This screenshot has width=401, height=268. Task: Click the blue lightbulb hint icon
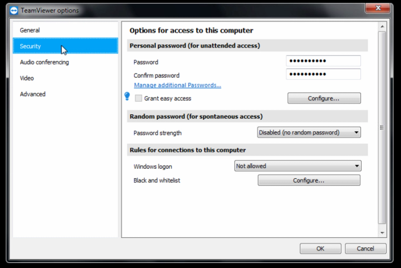[127, 96]
